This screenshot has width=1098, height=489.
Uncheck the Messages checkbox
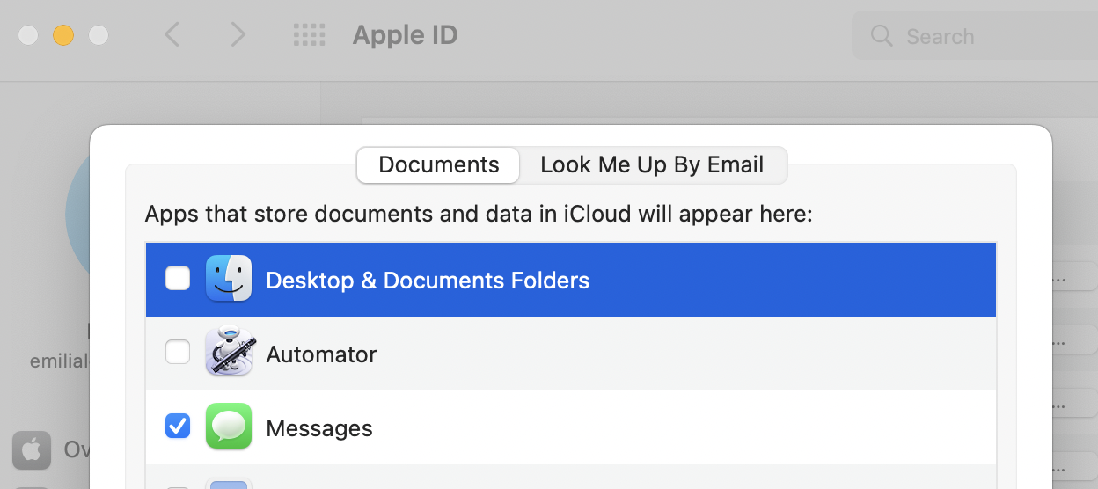click(178, 427)
